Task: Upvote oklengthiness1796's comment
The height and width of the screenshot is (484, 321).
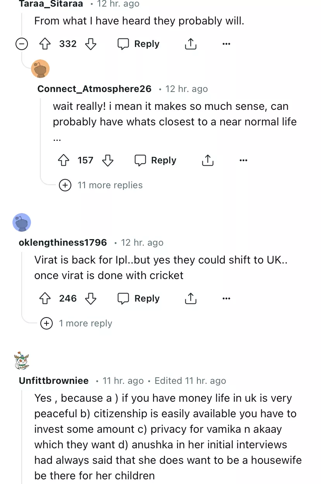Action: click(46, 298)
